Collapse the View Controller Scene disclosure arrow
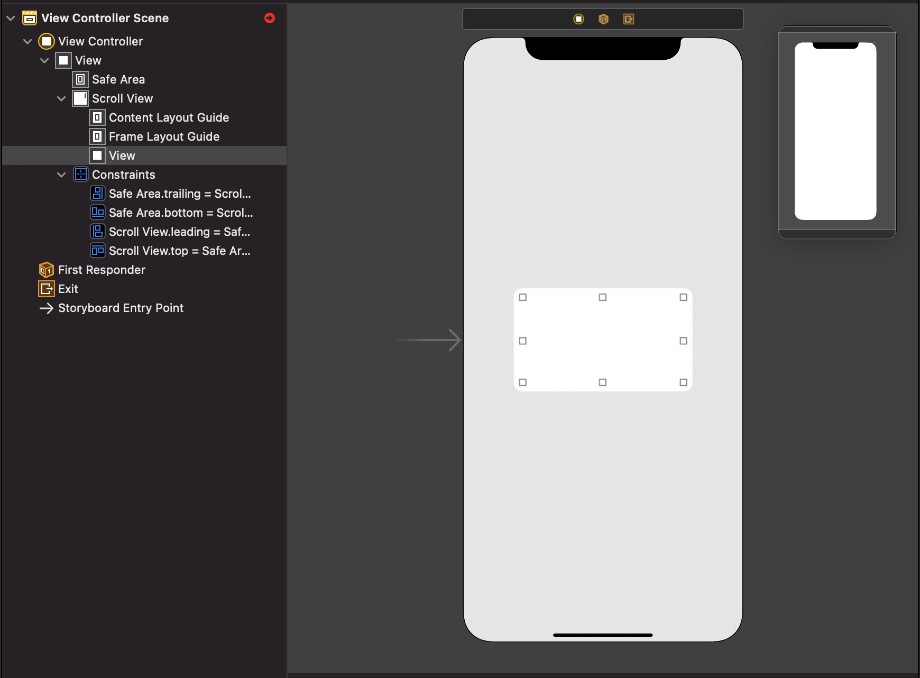 pyautogui.click(x=11, y=18)
